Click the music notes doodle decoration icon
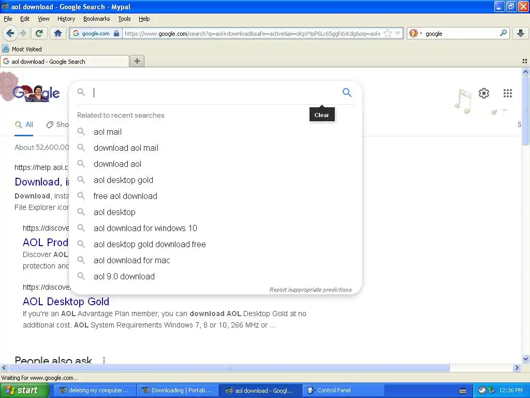 click(464, 102)
